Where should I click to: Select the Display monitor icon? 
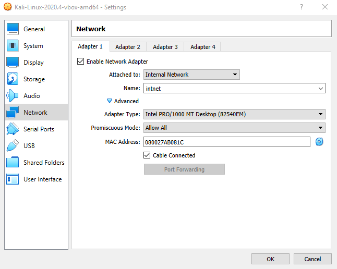pyautogui.click(x=13, y=63)
